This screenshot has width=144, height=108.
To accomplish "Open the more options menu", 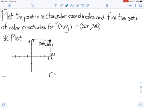I will [x=135, y=5].
